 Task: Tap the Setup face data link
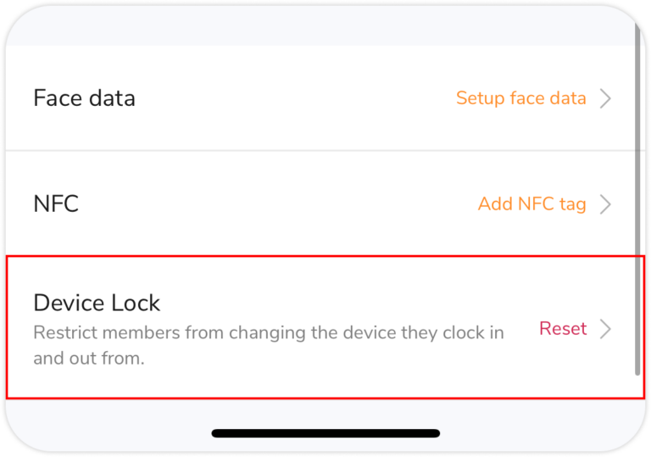pyautogui.click(x=520, y=98)
